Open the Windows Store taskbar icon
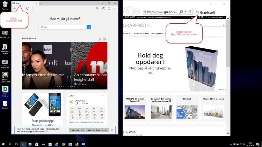262x147 pixels. [37, 144]
